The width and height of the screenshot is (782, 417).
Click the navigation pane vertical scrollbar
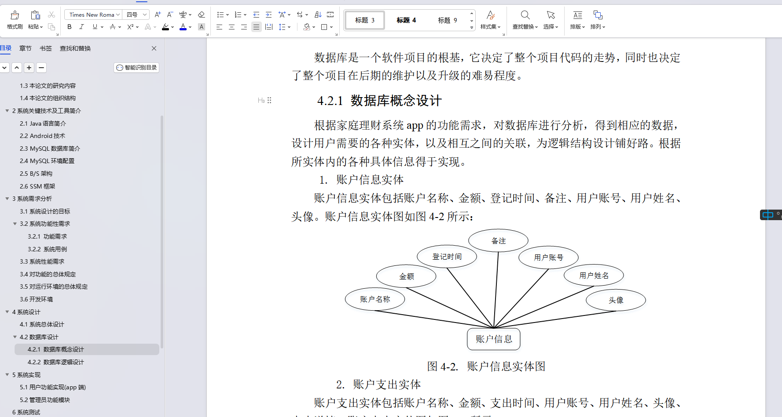point(162,231)
